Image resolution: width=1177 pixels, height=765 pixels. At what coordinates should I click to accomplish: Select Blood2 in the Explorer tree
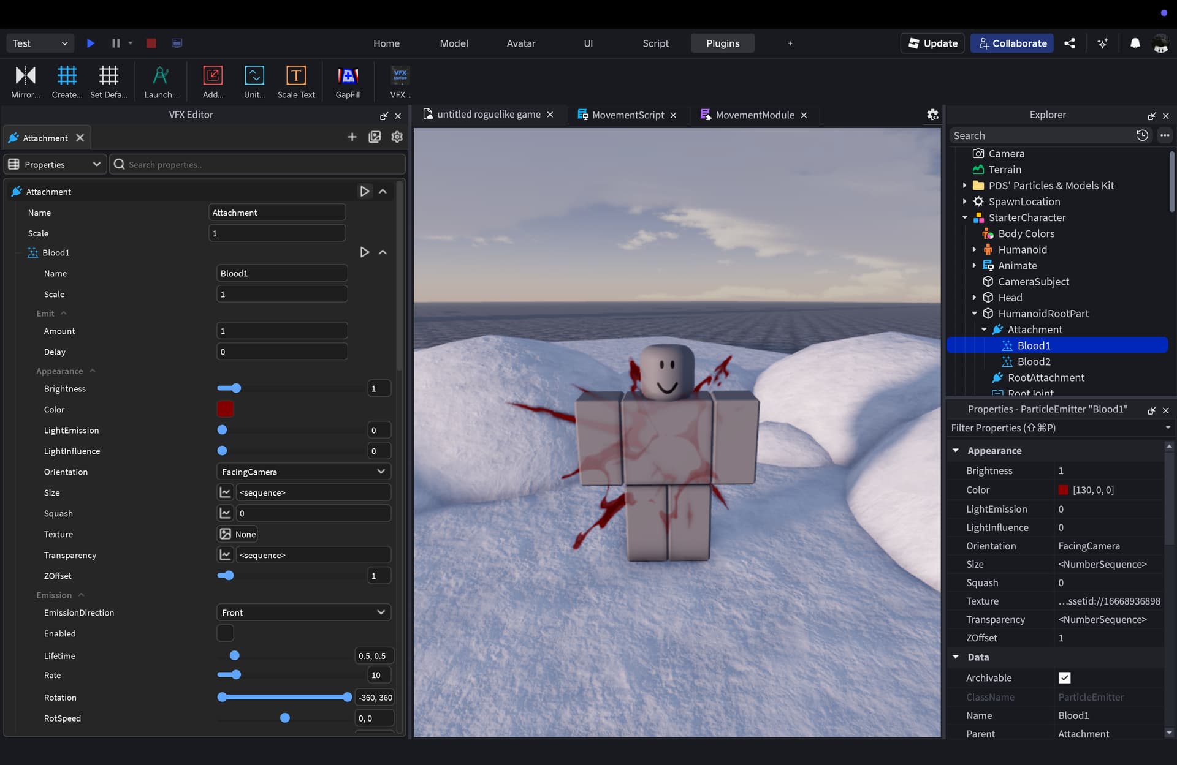[x=1034, y=361]
